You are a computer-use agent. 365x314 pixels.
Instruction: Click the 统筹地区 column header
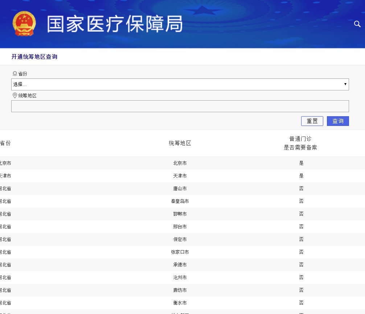point(180,143)
